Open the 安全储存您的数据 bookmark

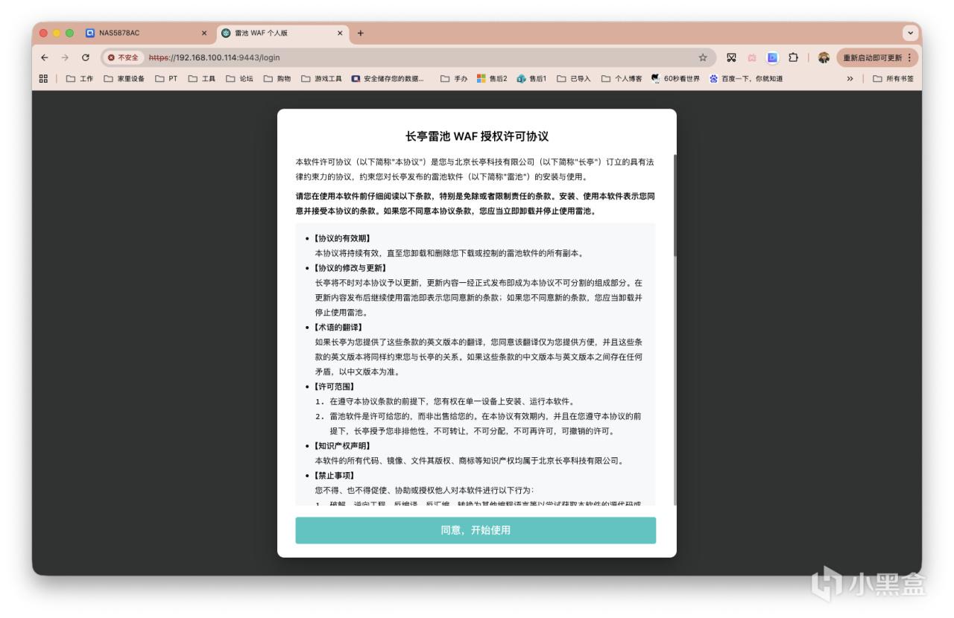point(388,78)
